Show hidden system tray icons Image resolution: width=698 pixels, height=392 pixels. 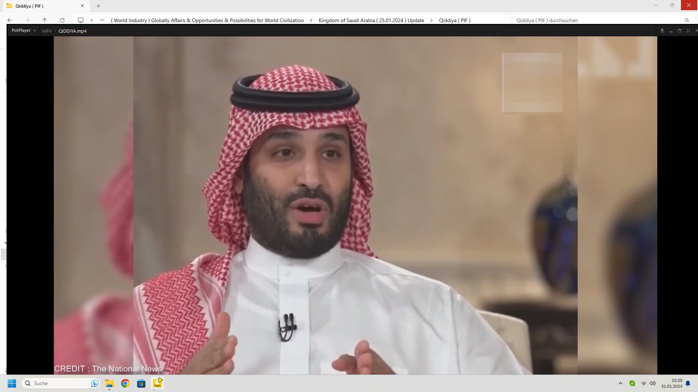[621, 383]
